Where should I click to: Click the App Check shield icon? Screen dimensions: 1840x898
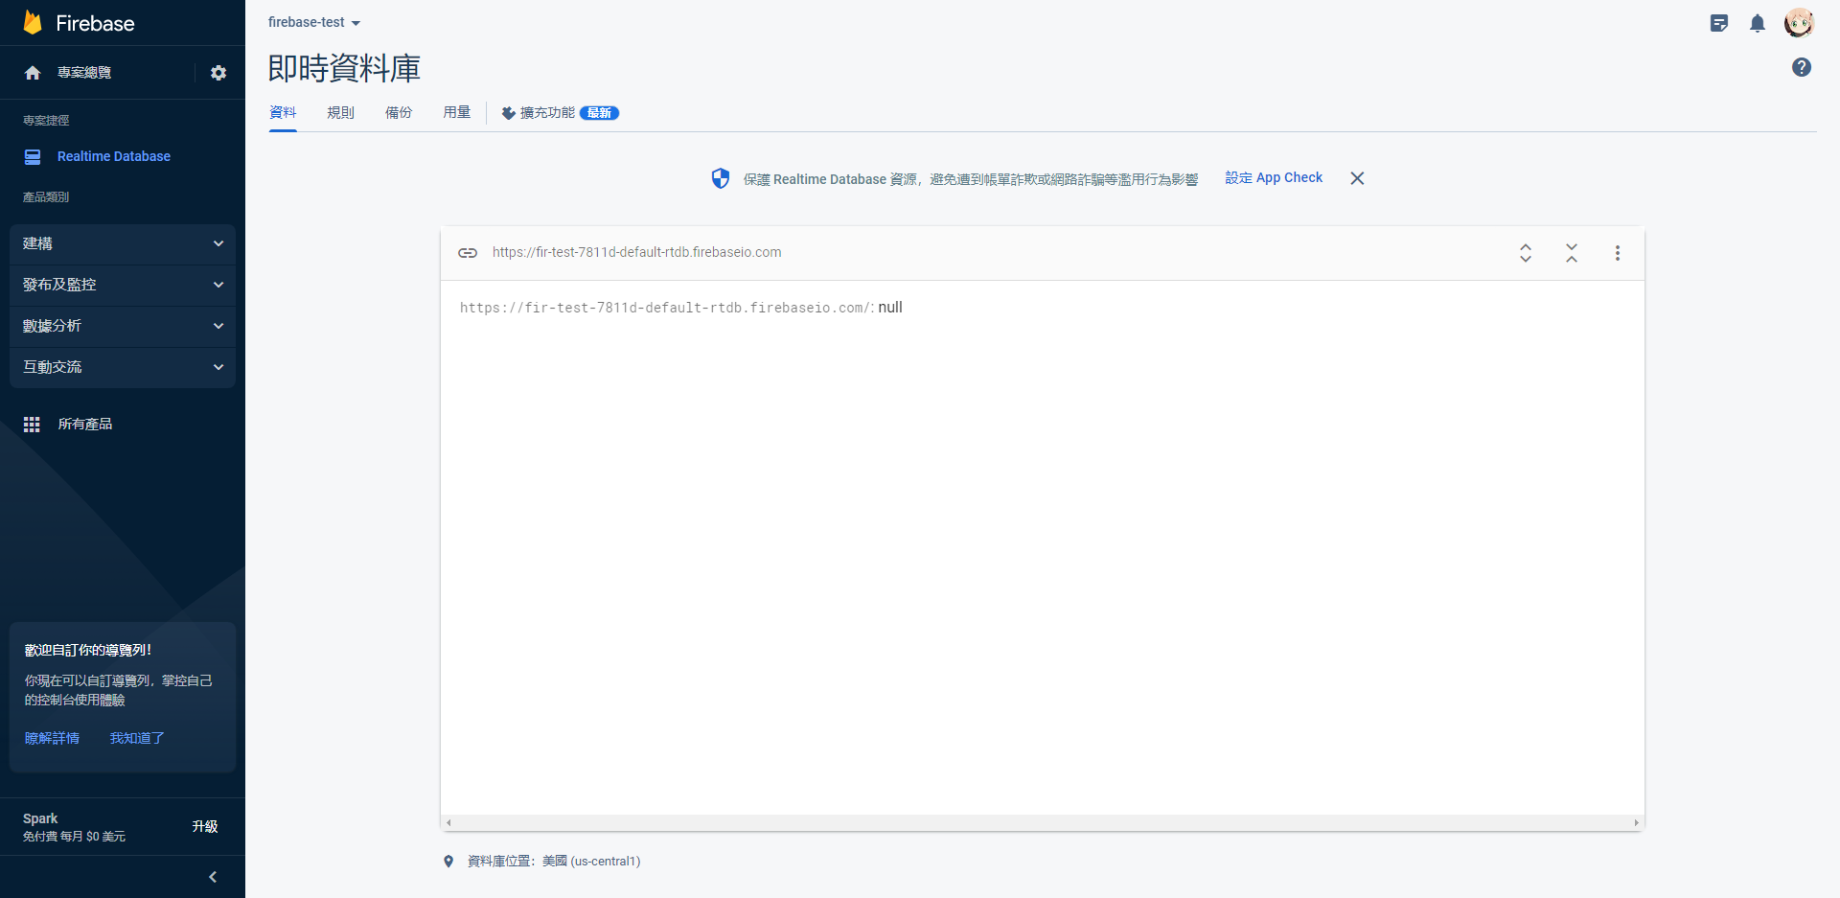point(721,178)
